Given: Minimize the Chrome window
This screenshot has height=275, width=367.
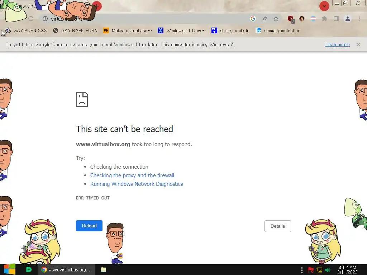Looking at the screenshot, I should point(337,4).
